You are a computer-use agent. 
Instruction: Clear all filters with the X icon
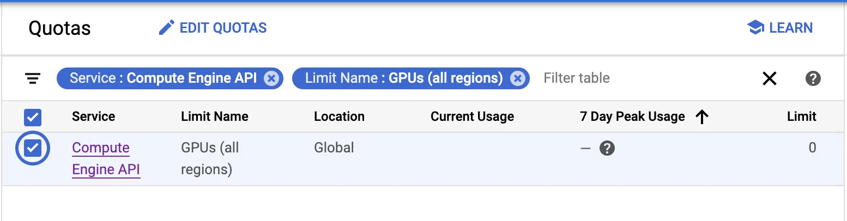click(x=769, y=78)
